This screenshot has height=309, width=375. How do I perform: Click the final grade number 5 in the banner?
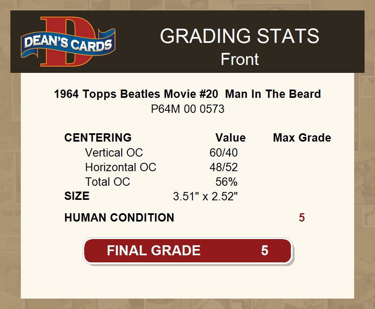(x=265, y=250)
